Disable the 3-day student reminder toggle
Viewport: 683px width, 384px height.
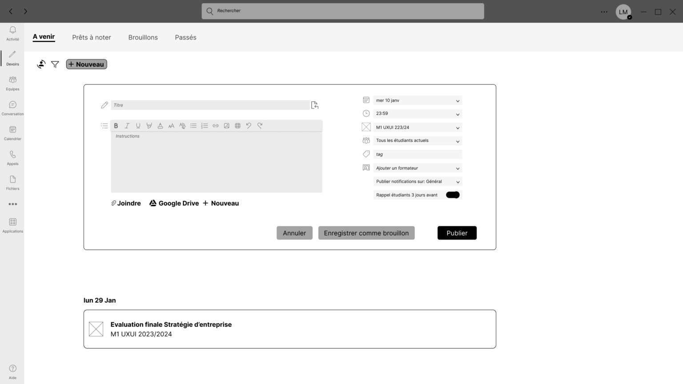pos(453,195)
